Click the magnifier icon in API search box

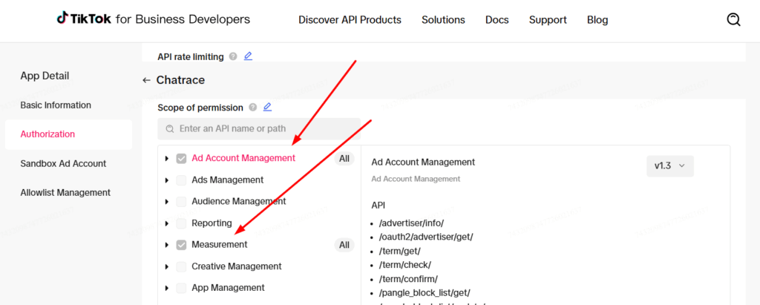170,129
